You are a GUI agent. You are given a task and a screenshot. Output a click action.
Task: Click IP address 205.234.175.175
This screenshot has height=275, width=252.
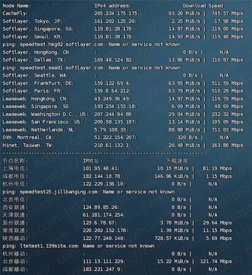tap(117, 13)
